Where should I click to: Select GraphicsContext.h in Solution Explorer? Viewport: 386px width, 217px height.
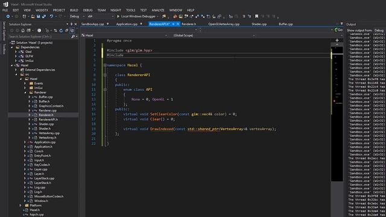[51, 106]
